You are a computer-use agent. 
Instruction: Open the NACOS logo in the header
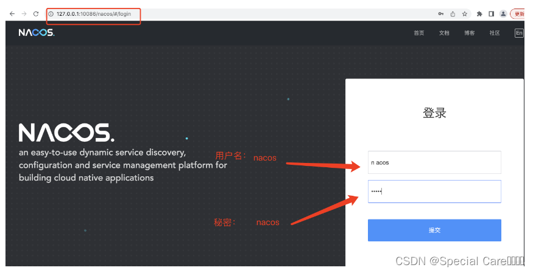[x=37, y=33]
